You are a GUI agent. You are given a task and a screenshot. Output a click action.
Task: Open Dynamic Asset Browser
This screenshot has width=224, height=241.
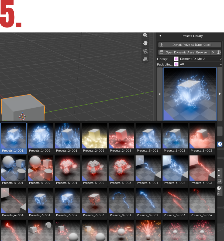tap(184, 52)
